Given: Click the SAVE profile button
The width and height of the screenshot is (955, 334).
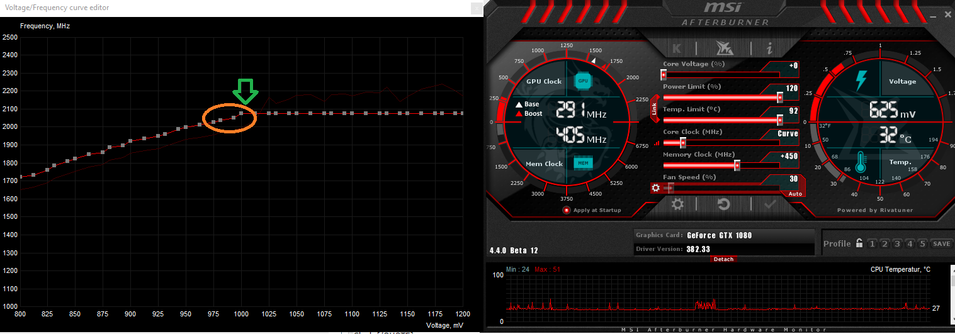Looking at the screenshot, I should click(x=942, y=244).
